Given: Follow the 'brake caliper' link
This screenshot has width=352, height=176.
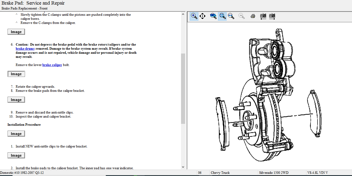Looking at the screenshot, I should (52, 65).
